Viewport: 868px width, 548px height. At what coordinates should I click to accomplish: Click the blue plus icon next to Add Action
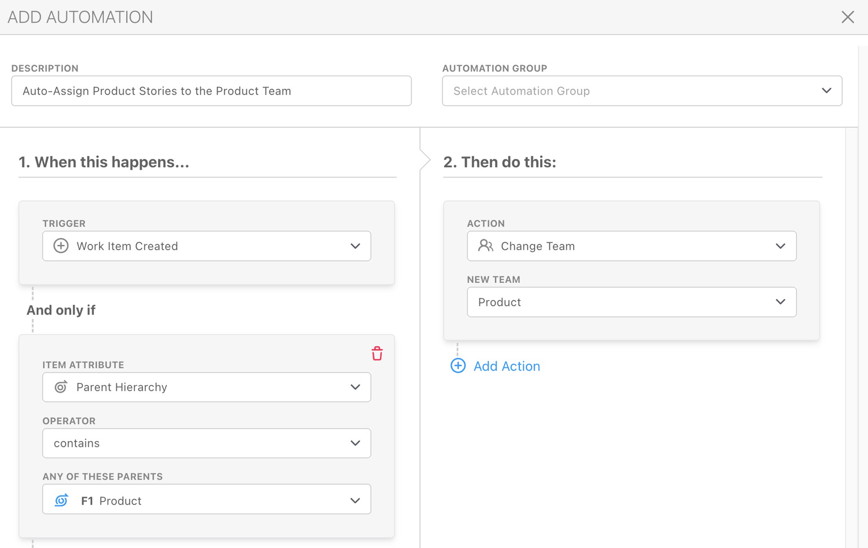tap(458, 366)
